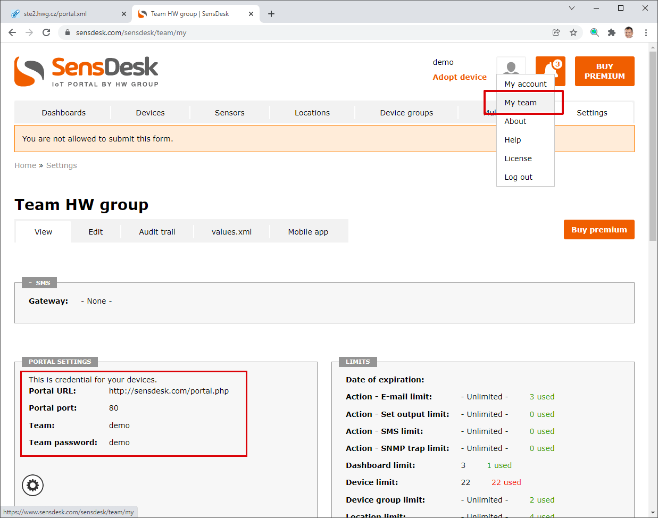
Task: Click the scrollbar down arrow
Action: pyautogui.click(x=653, y=513)
